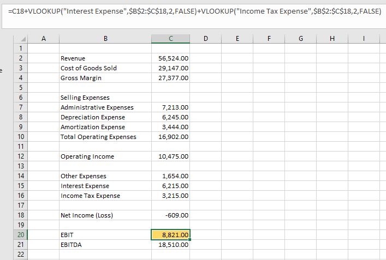Click into the formula bar text

point(194,11)
